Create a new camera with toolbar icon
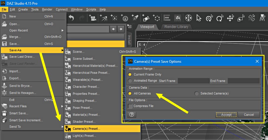 tap(92, 18)
